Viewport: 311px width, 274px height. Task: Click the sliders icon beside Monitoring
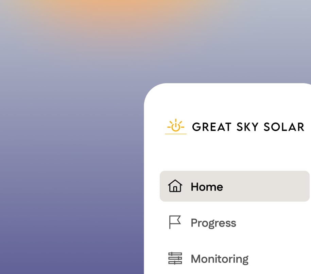pos(175,259)
